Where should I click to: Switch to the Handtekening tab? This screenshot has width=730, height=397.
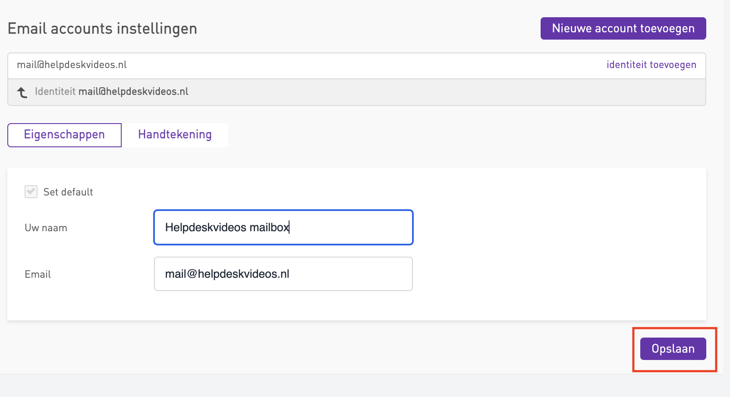click(x=175, y=135)
